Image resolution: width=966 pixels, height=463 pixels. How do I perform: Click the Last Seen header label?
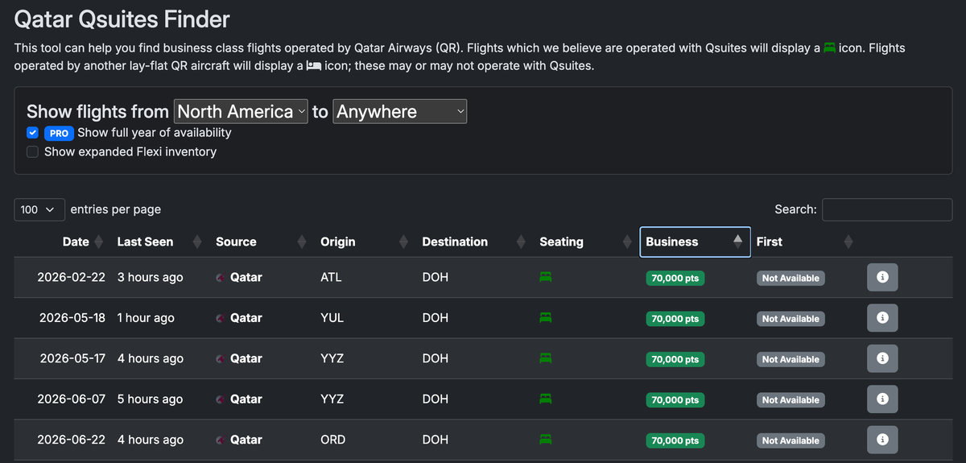(x=145, y=242)
